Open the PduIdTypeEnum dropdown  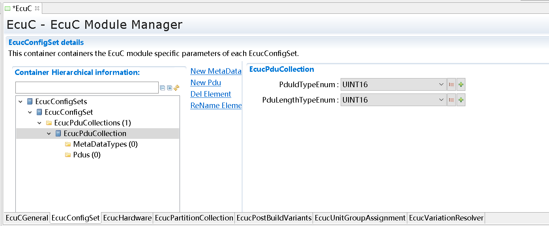pos(441,84)
